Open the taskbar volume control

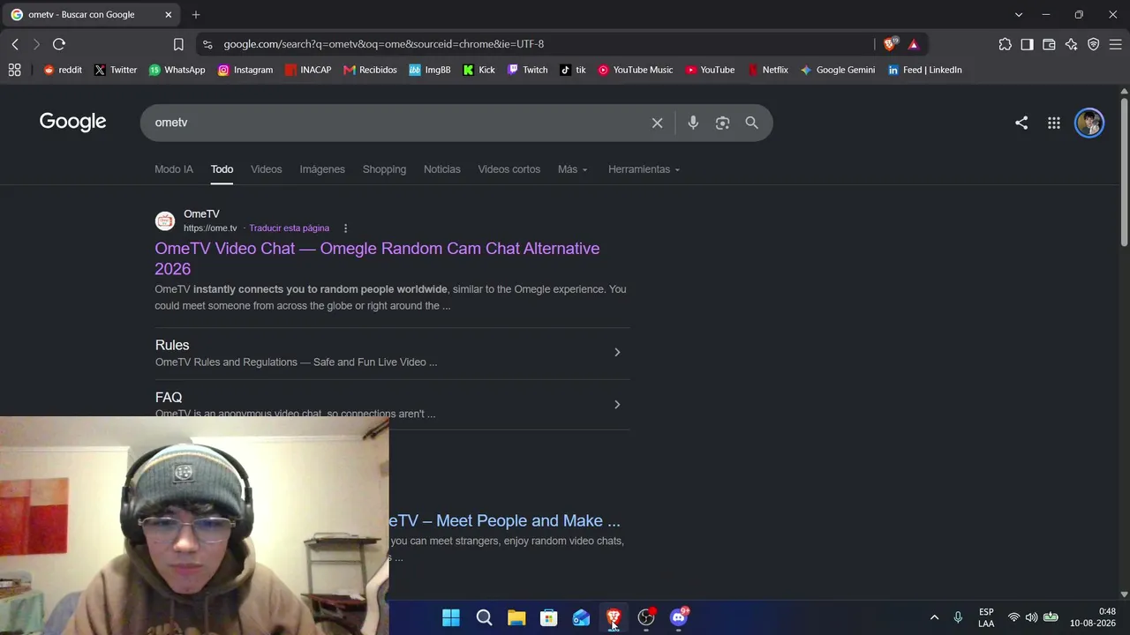point(1031,617)
